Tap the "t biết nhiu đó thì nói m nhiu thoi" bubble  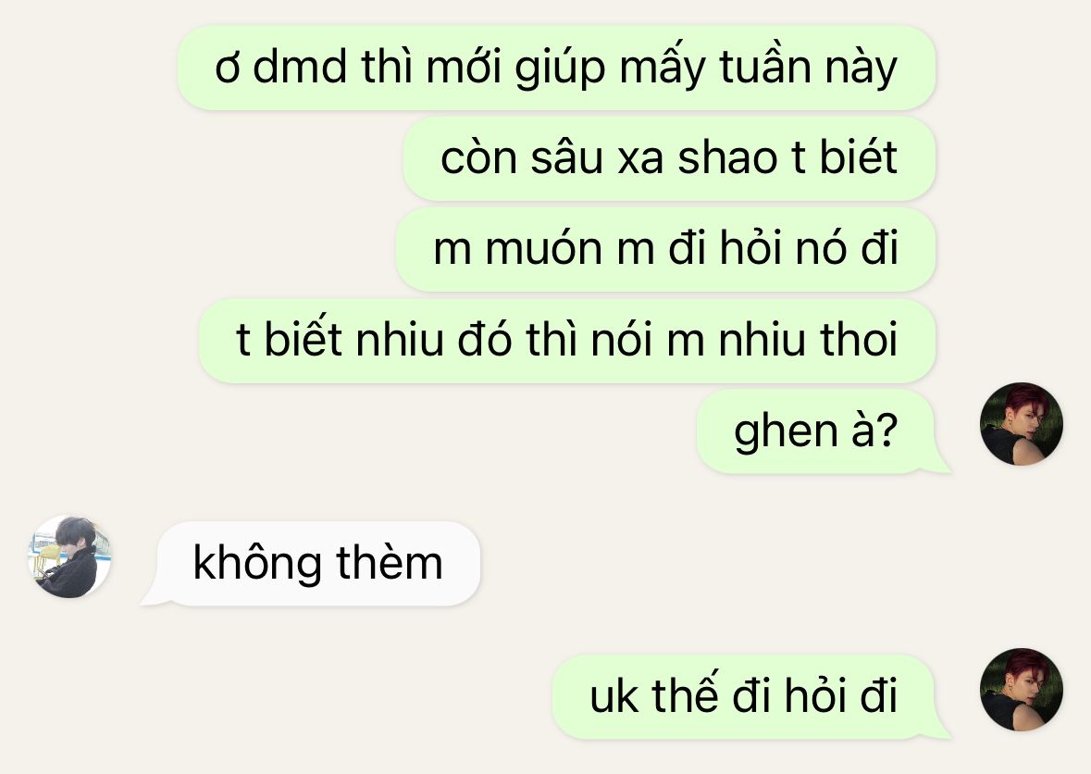click(x=567, y=341)
